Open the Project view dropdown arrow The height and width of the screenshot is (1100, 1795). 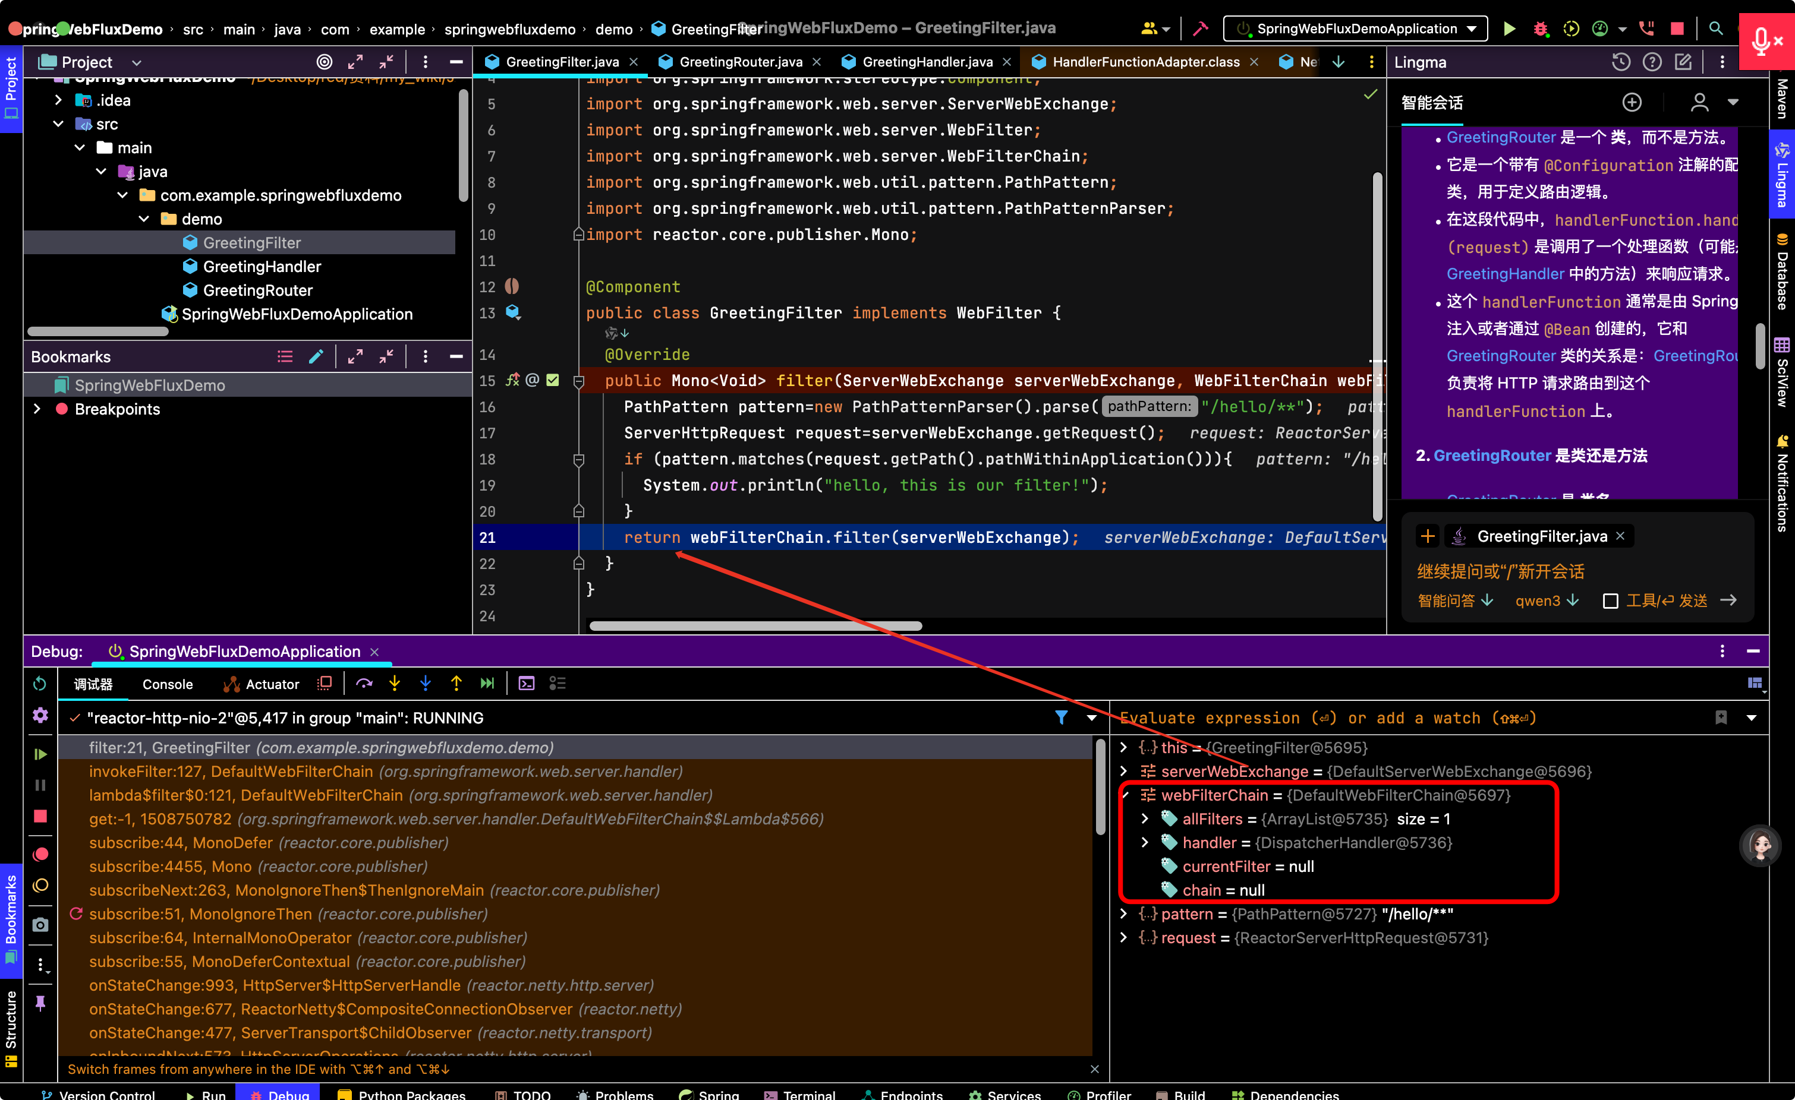point(137,62)
